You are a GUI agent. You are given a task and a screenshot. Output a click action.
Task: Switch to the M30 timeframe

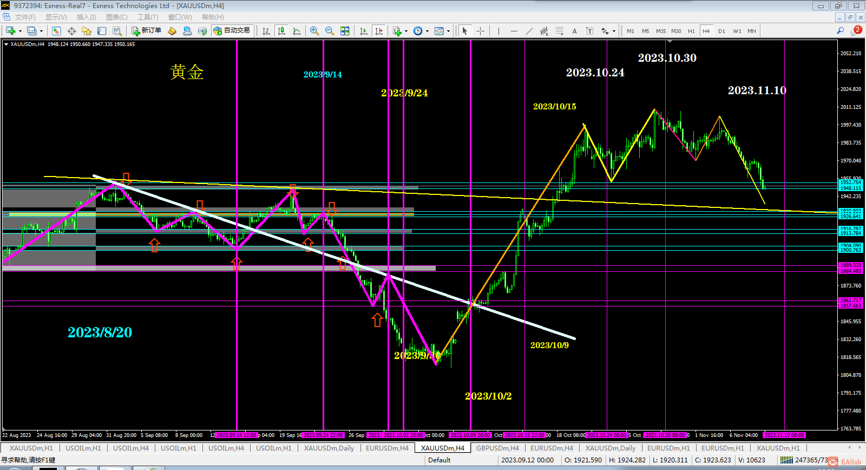676,31
